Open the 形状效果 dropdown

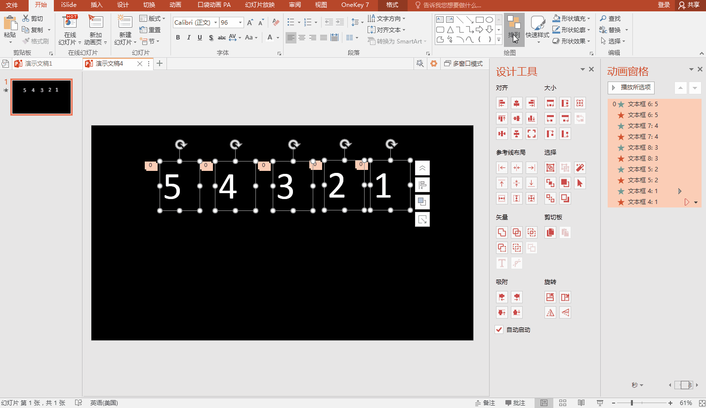pyautogui.click(x=571, y=41)
